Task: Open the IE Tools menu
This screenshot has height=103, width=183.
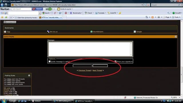Action: coord(176,17)
